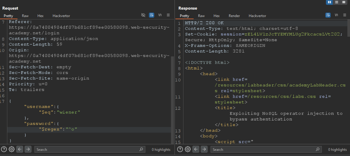350x156 pixels.
Task: Toggle hidden characters eye icon in Request
Action: pos(143,15)
